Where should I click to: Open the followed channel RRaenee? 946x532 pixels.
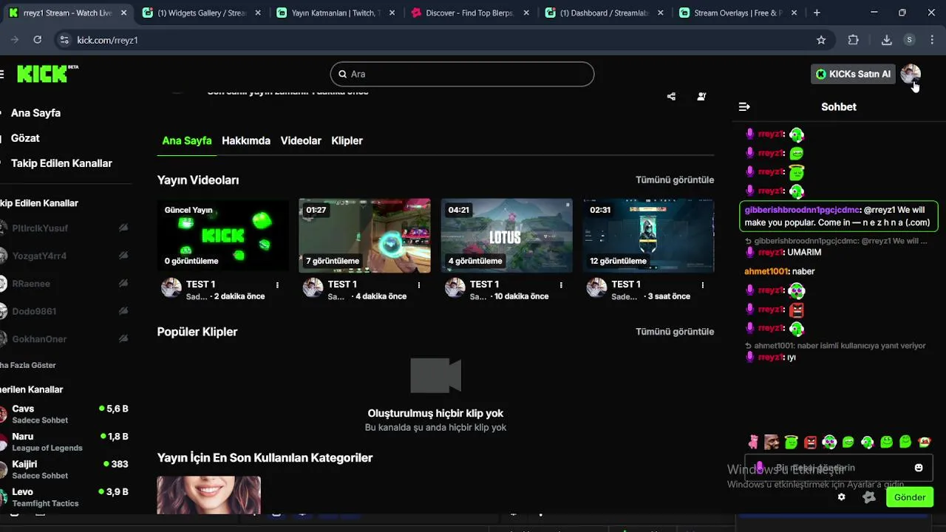(65, 284)
